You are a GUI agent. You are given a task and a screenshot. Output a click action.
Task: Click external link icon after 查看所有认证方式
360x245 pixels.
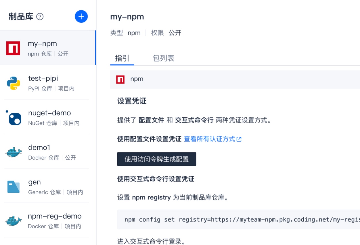pyautogui.click(x=239, y=139)
